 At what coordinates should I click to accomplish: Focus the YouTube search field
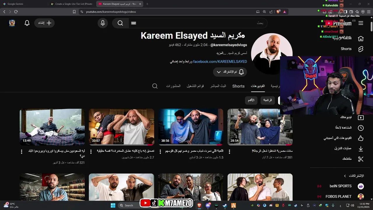click(198, 23)
